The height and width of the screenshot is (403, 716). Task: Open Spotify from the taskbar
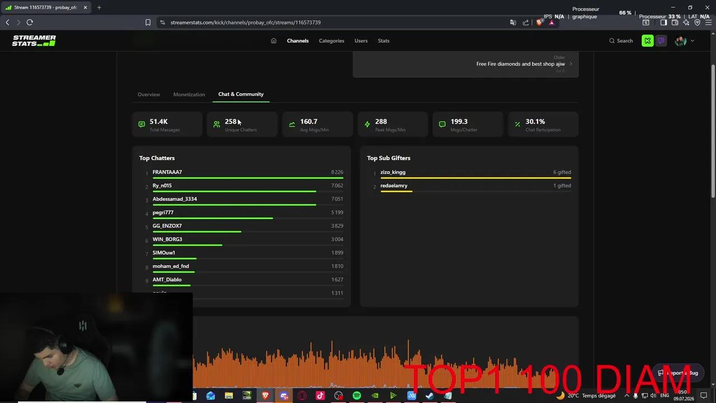pos(357,396)
